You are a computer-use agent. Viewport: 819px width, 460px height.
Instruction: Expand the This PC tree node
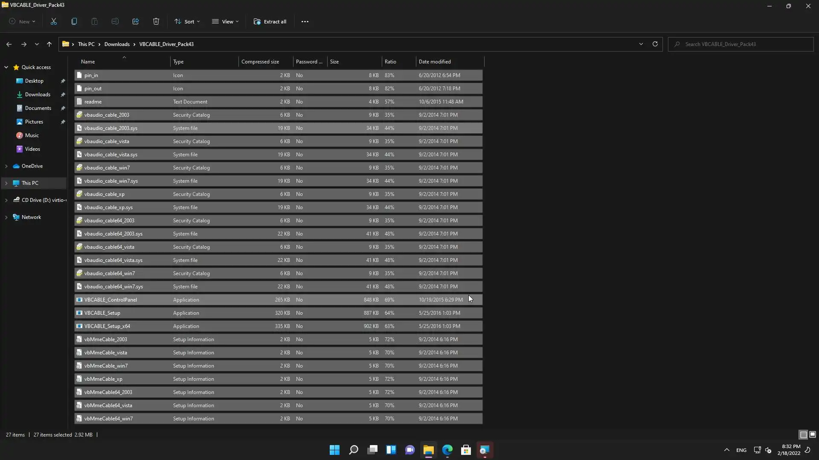click(x=6, y=183)
